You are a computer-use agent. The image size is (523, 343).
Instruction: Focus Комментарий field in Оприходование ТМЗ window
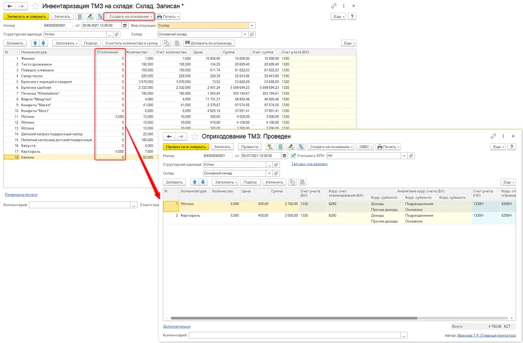click(x=295, y=335)
